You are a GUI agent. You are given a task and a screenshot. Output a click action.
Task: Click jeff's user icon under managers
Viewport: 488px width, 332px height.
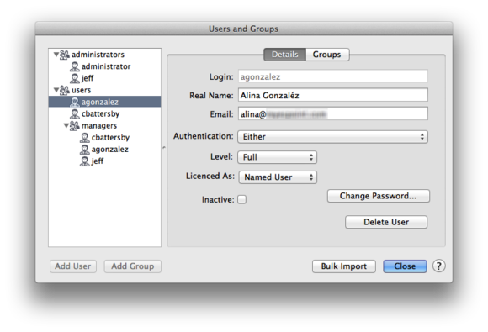(x=85, y=161)
